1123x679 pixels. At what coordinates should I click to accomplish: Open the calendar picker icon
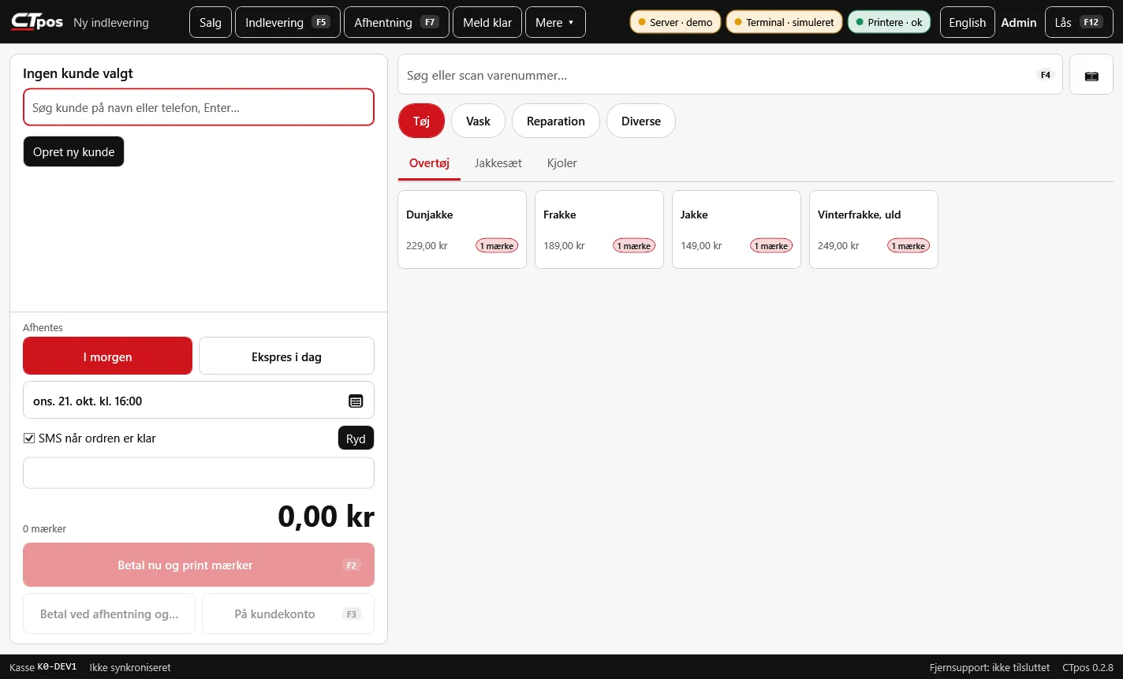coord(356,401)
